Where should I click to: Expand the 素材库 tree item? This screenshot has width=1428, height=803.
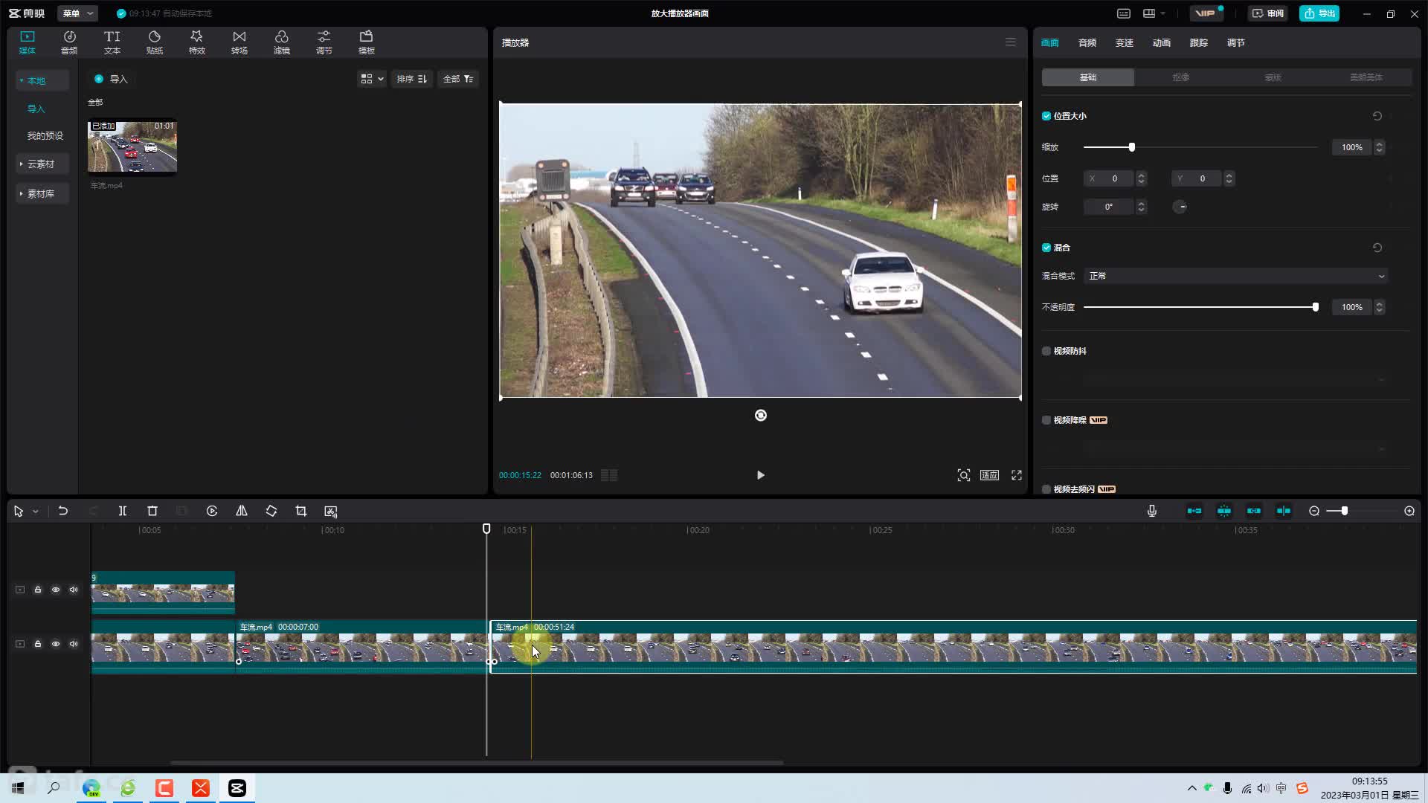coord(42,193)
